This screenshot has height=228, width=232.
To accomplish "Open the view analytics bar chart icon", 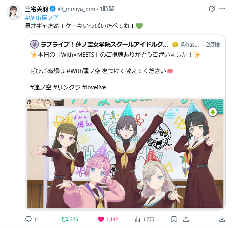I will pyautogui.click(x=137, y=219).
